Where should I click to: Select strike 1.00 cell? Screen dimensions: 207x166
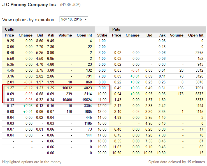102,41
